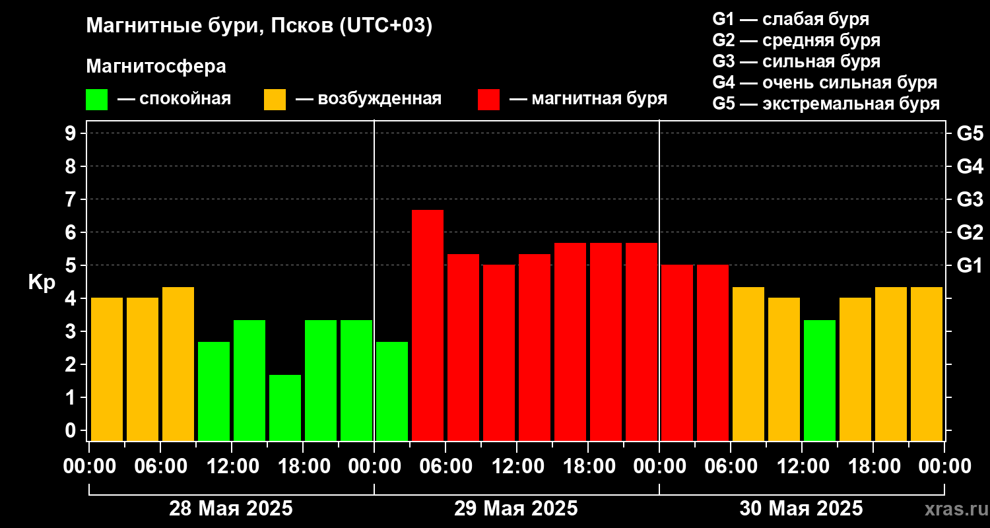The image size is (990, 528).
Task: Click the G2 label on right axis
Action: [x=970, y=232]
